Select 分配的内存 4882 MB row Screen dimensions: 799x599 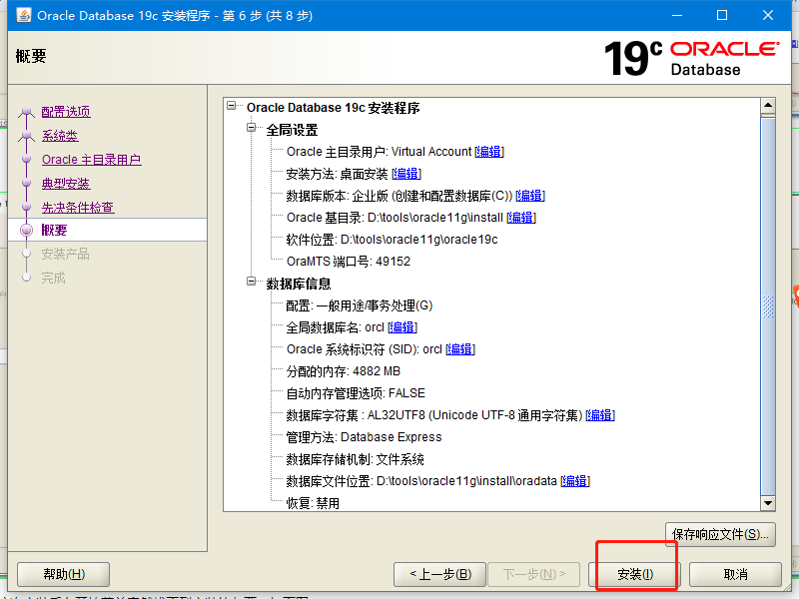point(343,371)
